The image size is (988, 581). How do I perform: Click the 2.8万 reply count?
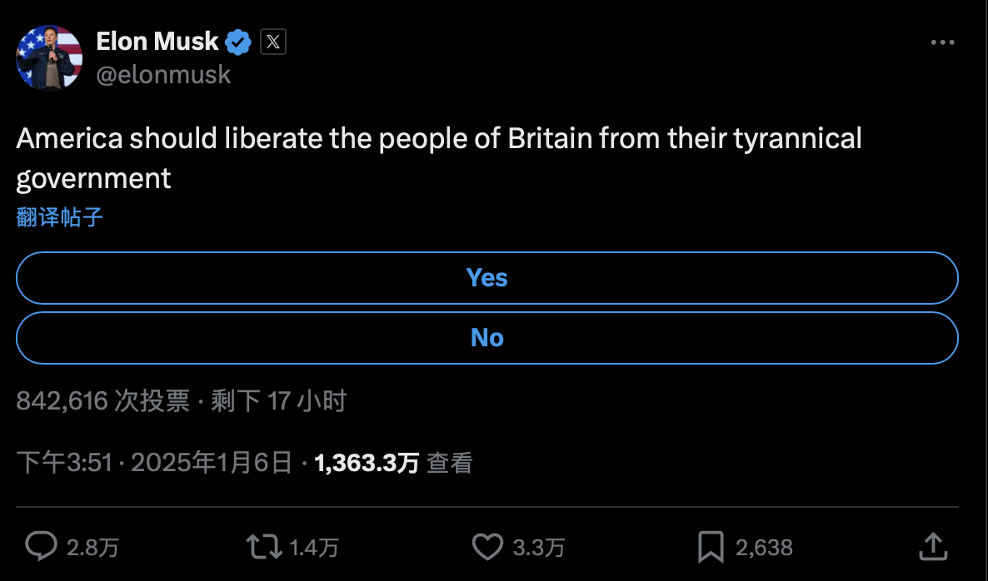92,547
